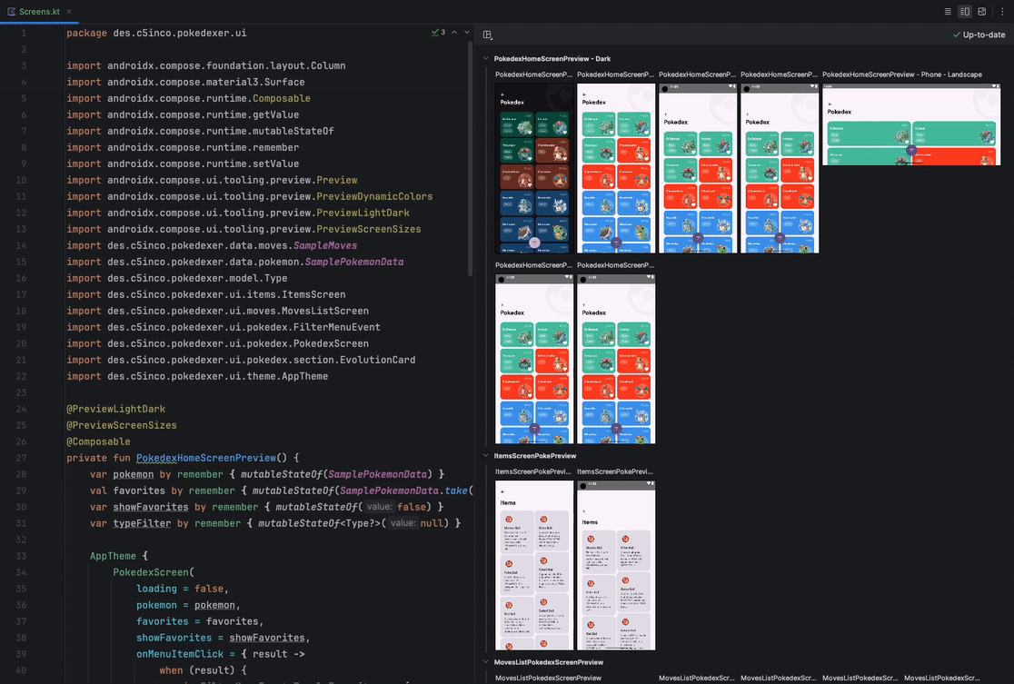Switch to Design-only preview view

tap(981, 11)
